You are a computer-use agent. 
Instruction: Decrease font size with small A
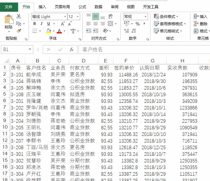click(x=70, y=24)
